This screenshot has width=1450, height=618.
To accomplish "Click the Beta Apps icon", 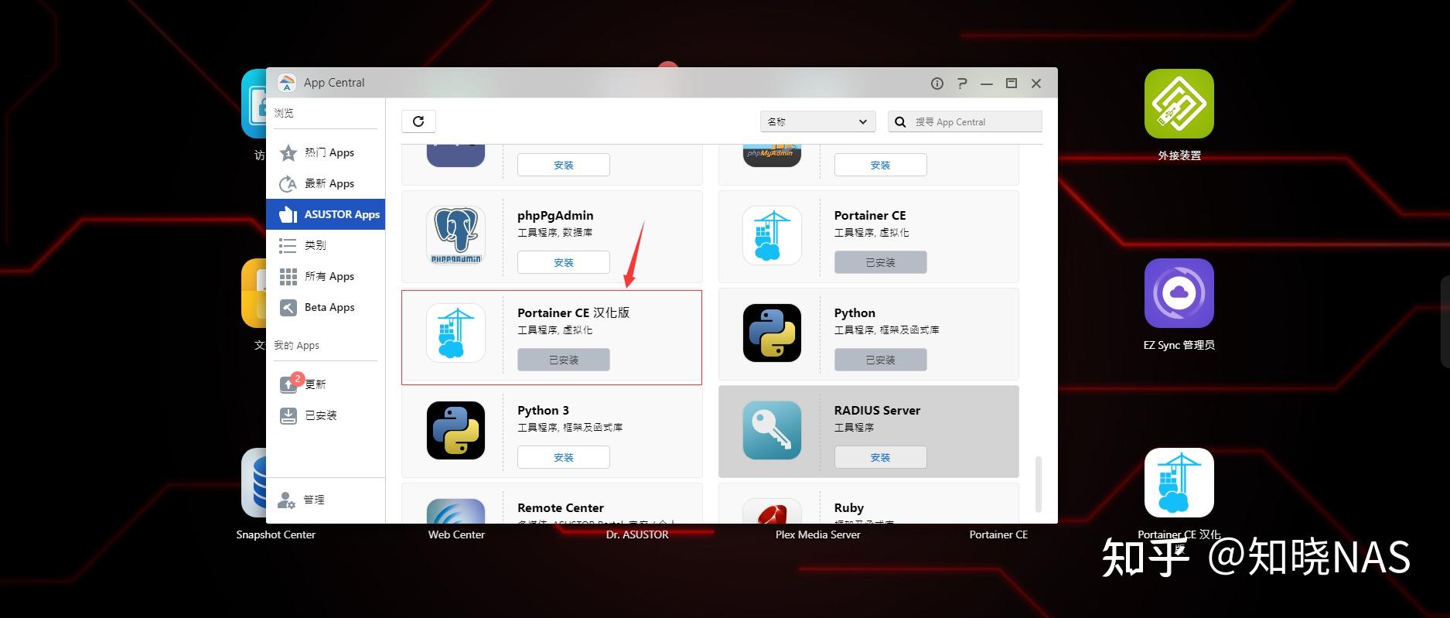I will click(x=288, y=307).
